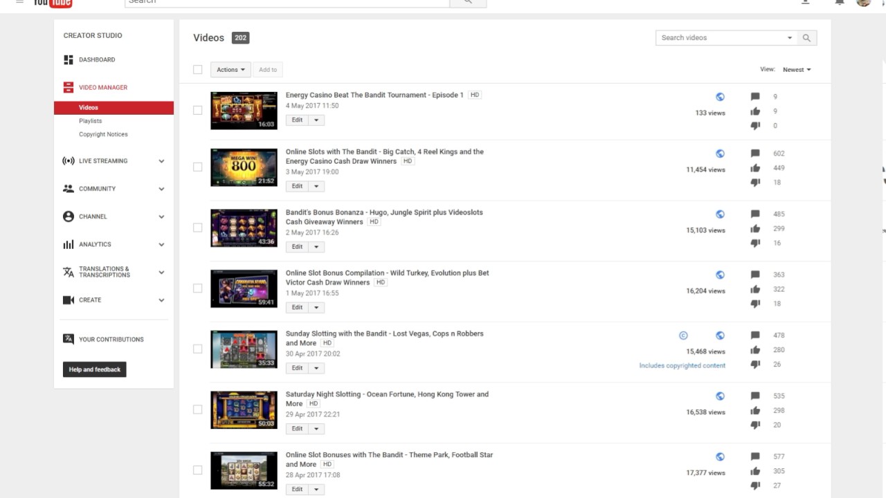
Task: Tick the Saturday Night Slotting checkbox
Action: click(x=198, y=409)
